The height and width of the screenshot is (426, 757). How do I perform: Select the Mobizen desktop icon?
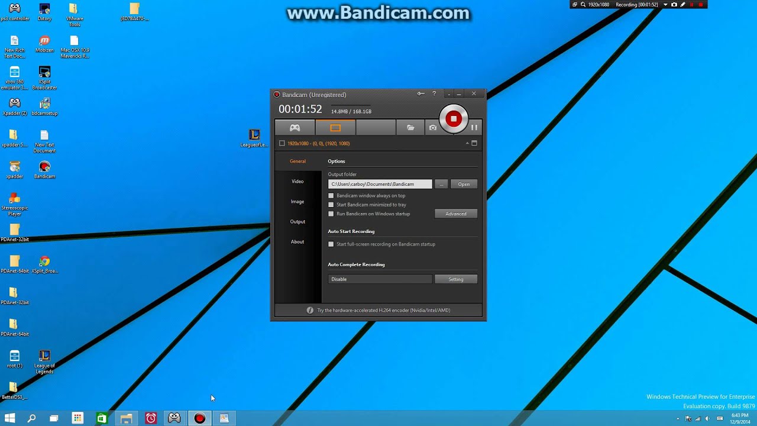(x=44, y=43)
